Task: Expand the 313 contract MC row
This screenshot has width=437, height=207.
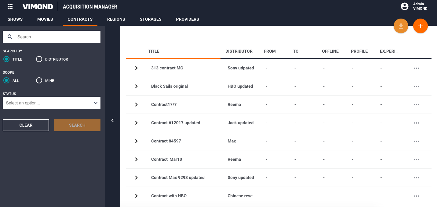Action: (x=137, y=68)
